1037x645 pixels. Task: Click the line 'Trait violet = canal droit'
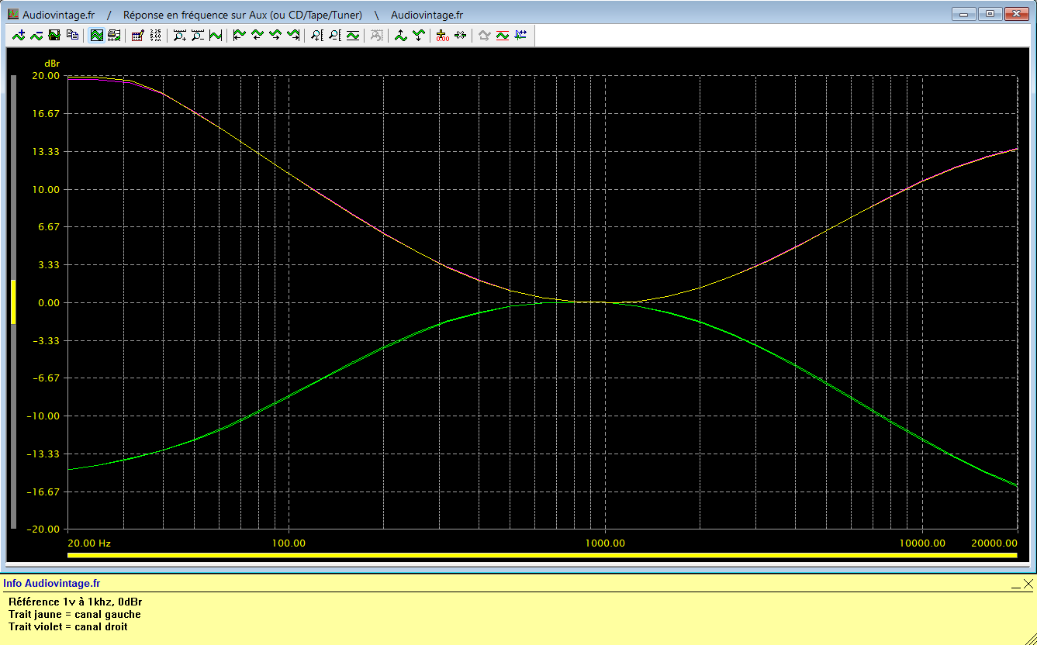click(68, 626)
